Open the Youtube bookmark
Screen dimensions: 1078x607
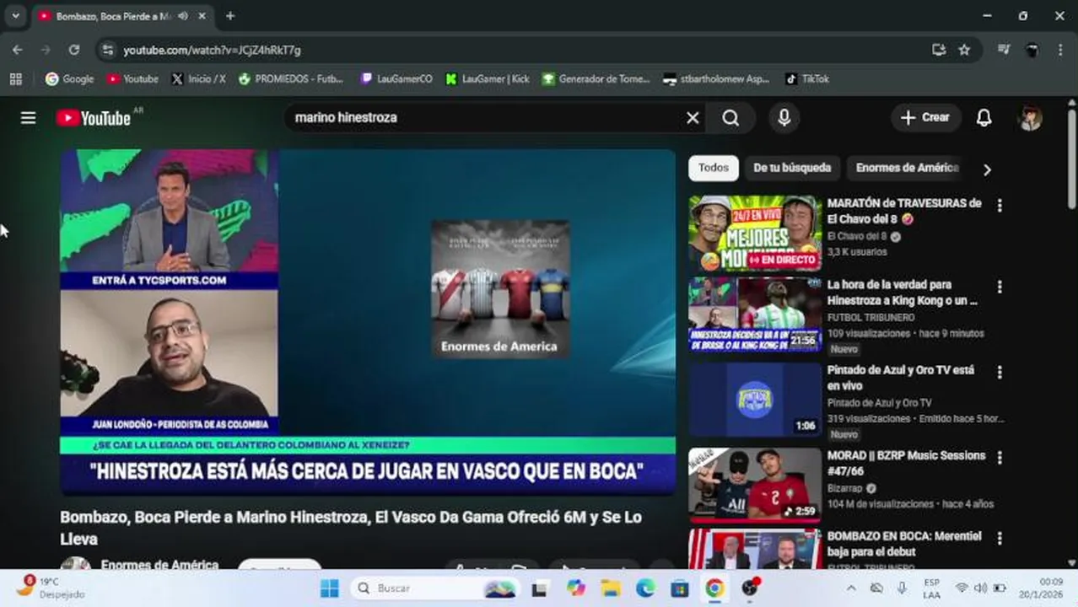[x=132, y=79]
